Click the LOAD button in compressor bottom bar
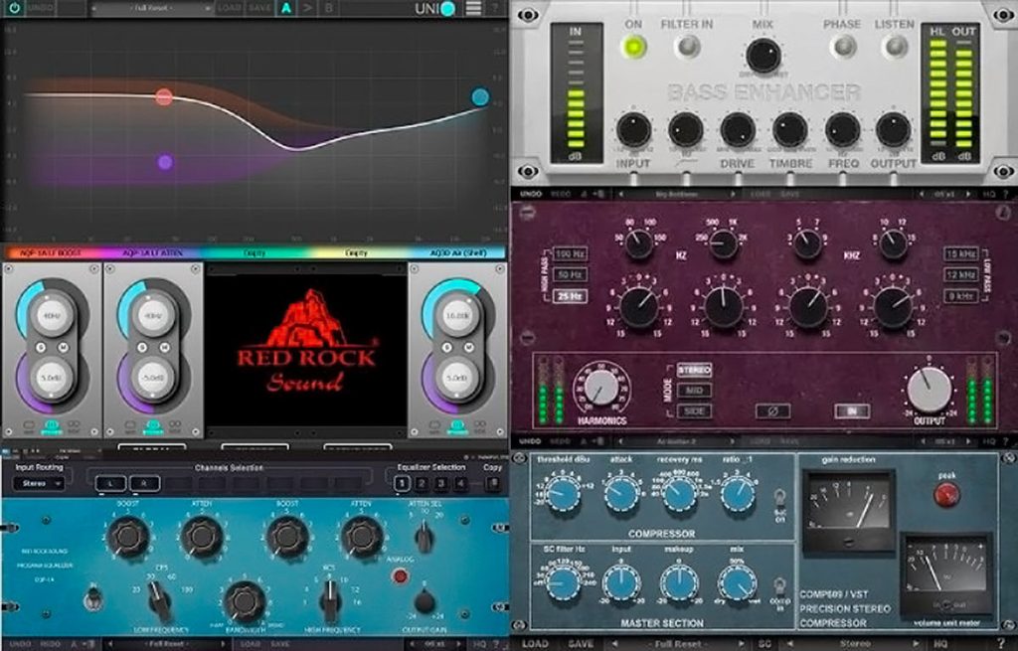 click(x=535, y=644)
